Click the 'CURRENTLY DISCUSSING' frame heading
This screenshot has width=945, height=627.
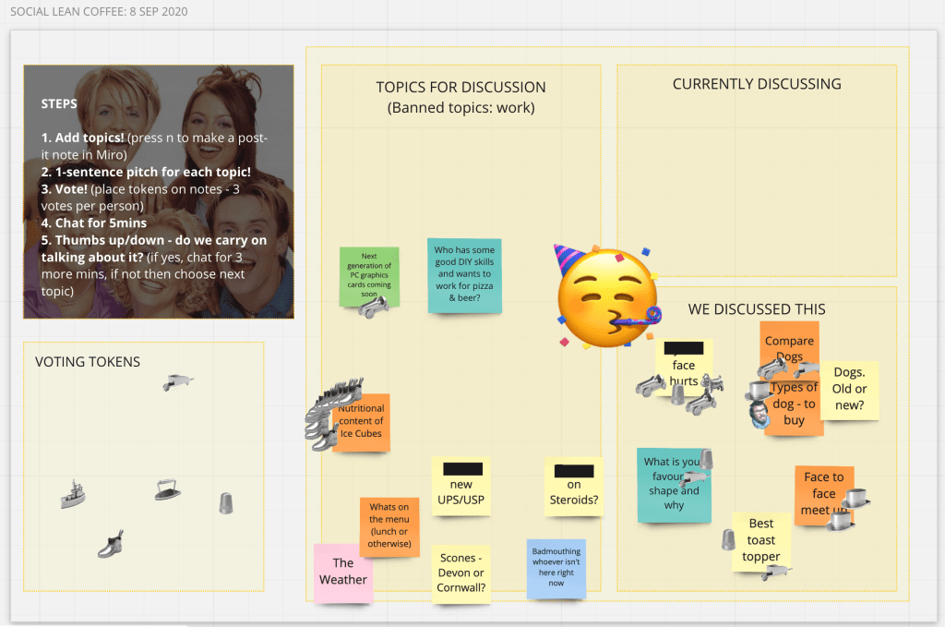pos(756,84)
